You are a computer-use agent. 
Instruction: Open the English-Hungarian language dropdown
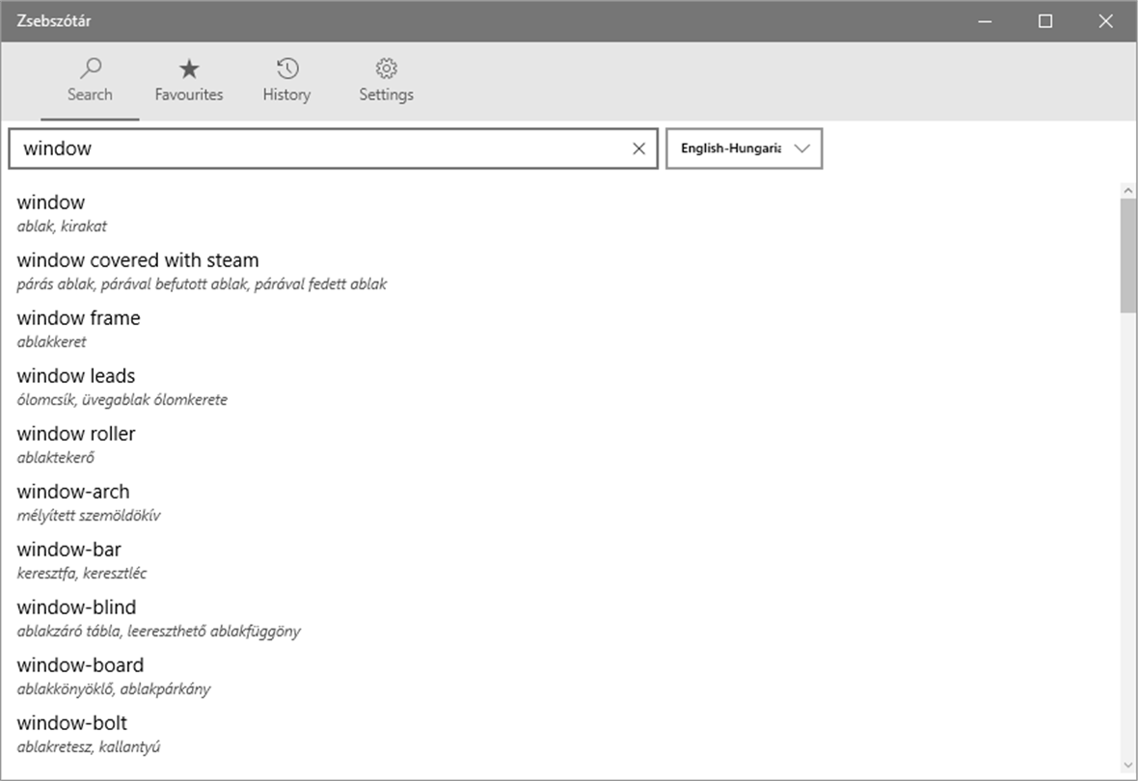744,148
